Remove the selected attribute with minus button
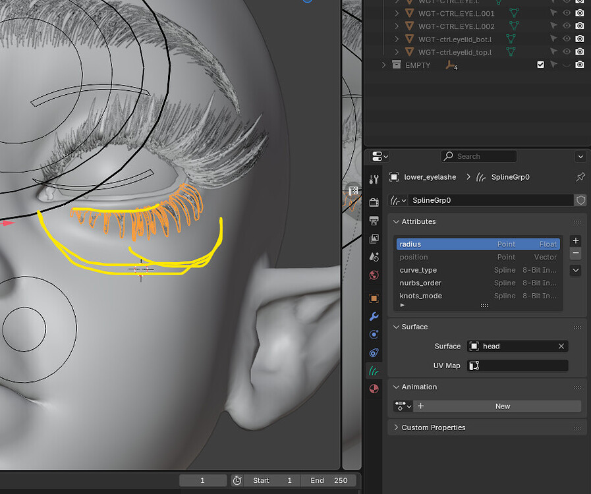Image resolution: width=591 pixels, height=494 pixels. pos(576,253)
